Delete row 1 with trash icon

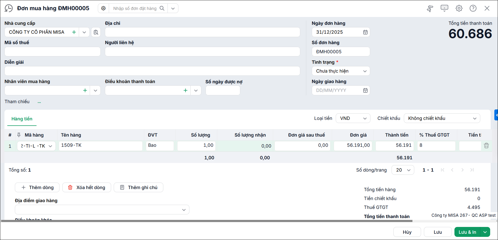click(x=486, y=146)
